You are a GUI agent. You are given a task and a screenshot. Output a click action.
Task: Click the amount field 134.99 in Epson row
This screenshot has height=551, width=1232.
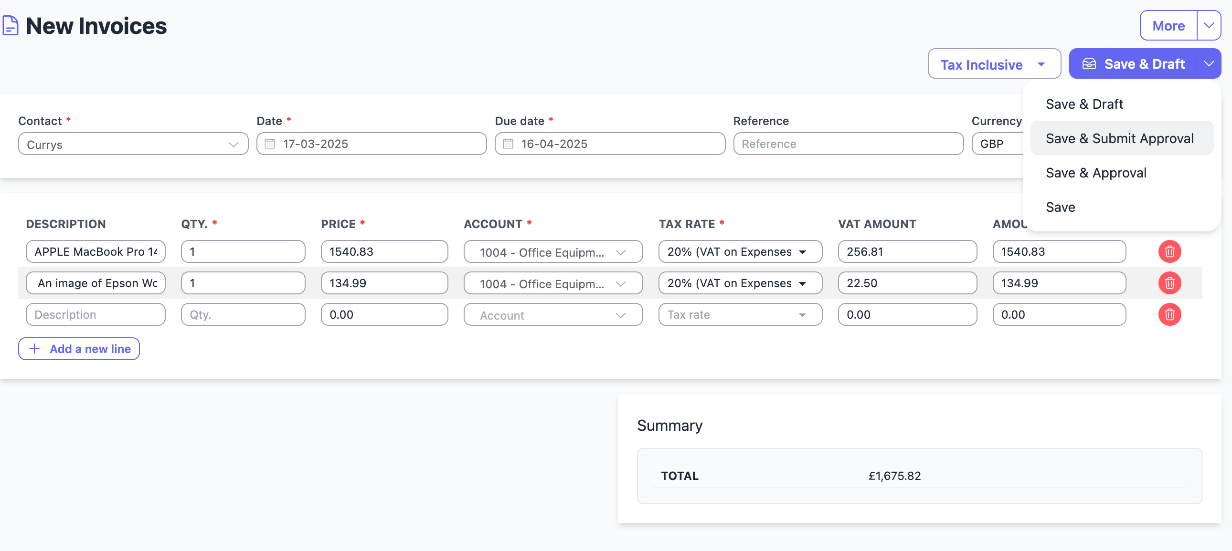click(1059, 283)
